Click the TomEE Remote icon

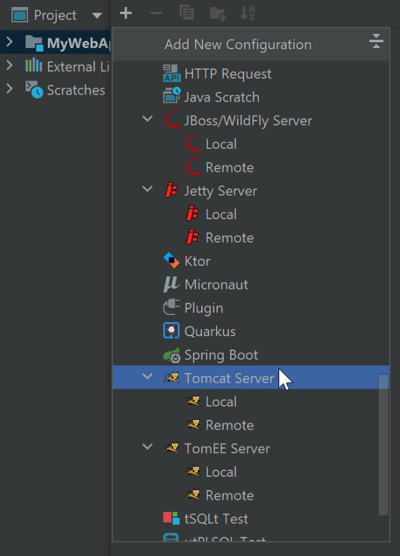192,495
